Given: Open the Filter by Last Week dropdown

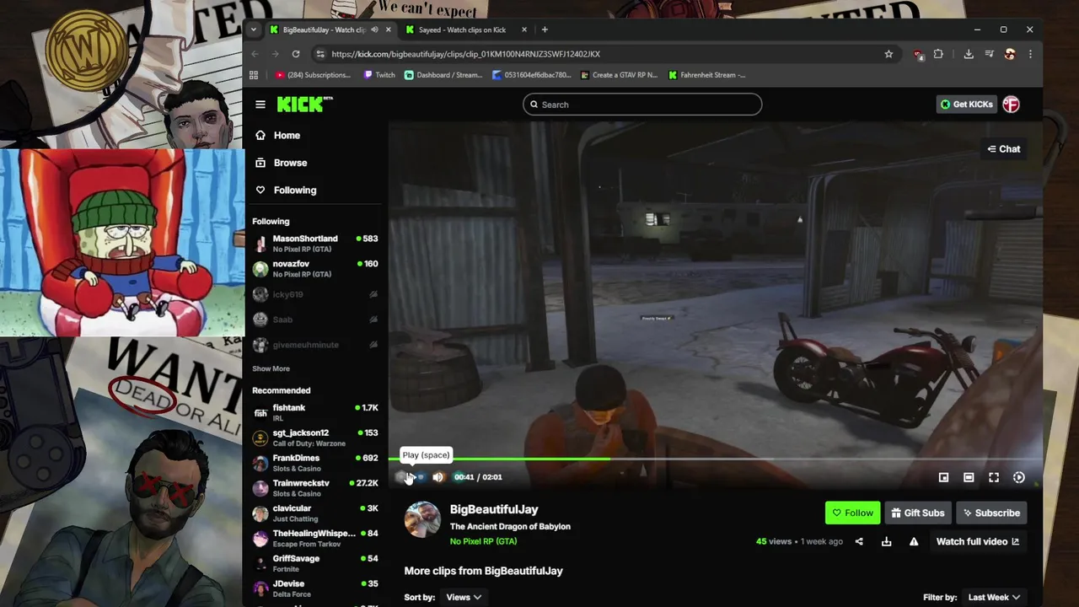Looking at the screenshot, I should pyautogui.click(x=994, y=597).
